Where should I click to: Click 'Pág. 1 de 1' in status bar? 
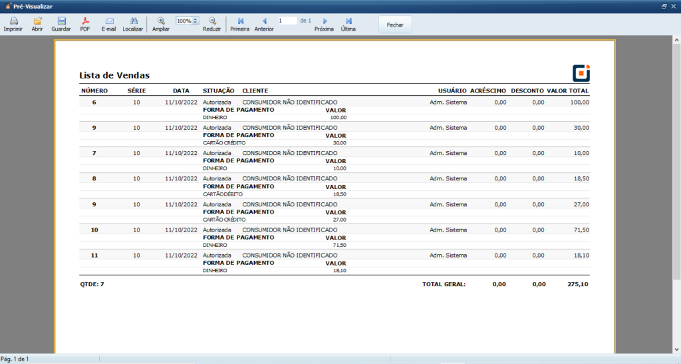coord(15,359)
